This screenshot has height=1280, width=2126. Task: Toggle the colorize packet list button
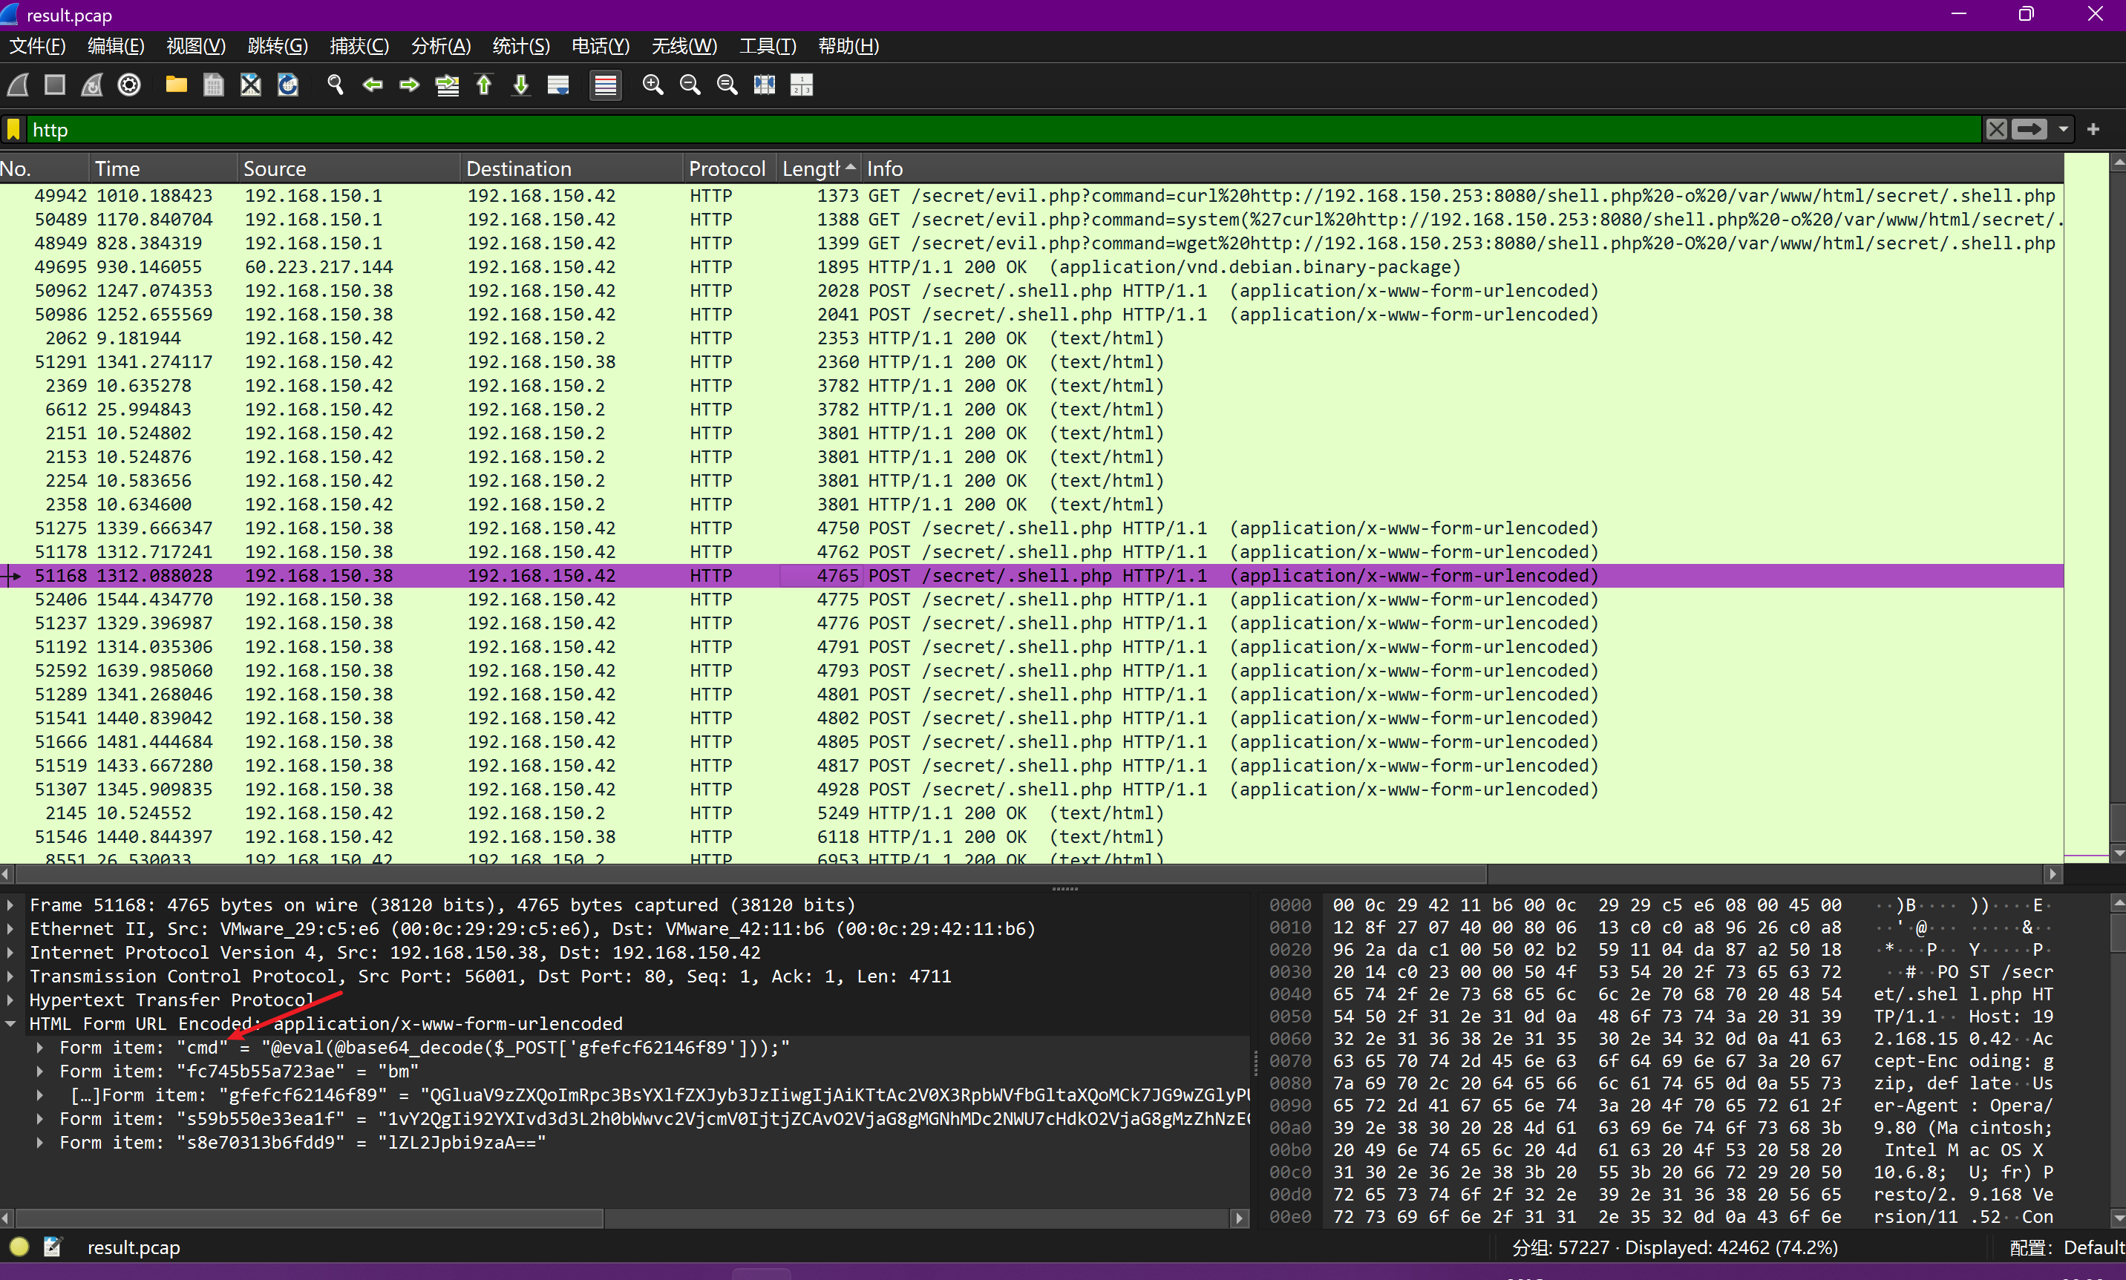click(606, 85)
